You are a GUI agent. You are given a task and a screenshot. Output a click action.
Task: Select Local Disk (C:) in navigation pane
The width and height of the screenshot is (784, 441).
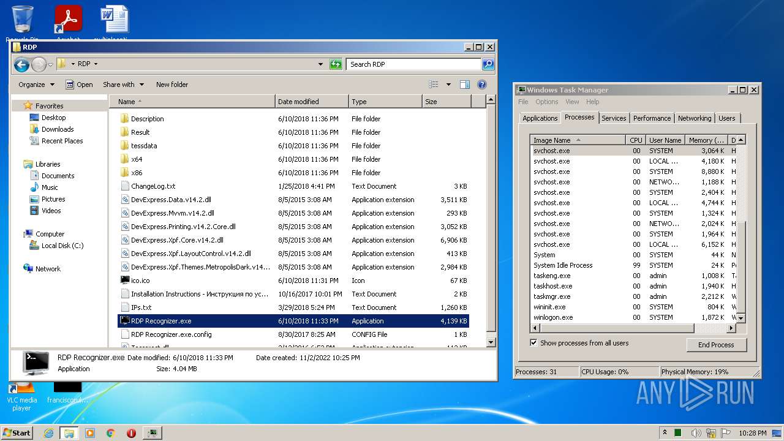(x=62, y=246)
